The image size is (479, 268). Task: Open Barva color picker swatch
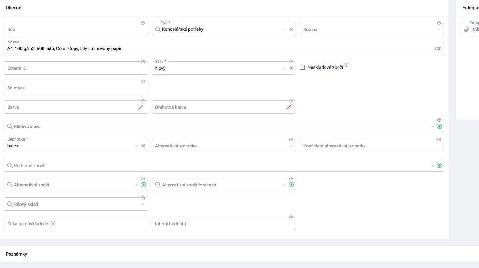pos(141,107)
